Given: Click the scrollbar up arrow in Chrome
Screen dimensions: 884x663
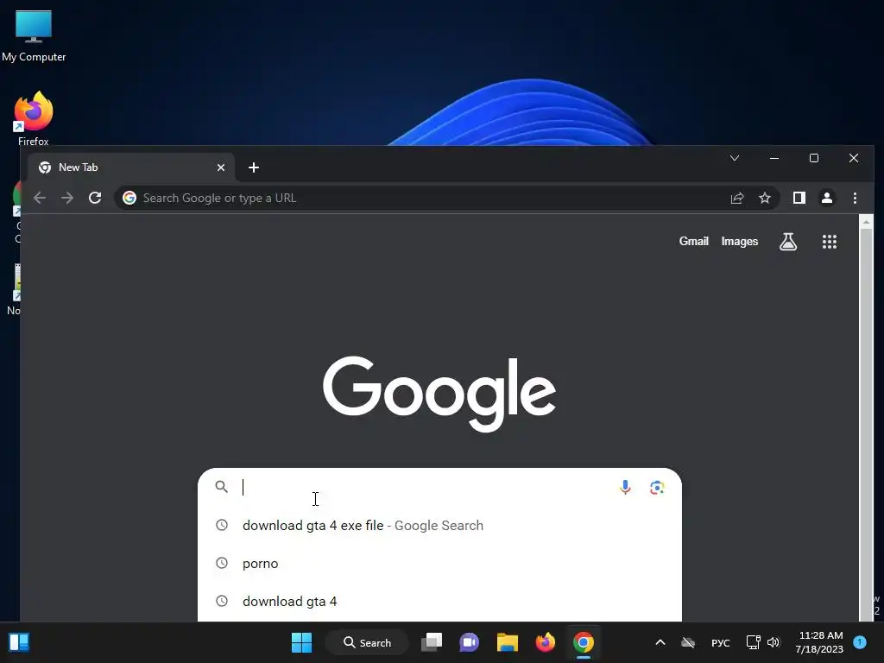Looking at the screenshot, I should (867, 222).
